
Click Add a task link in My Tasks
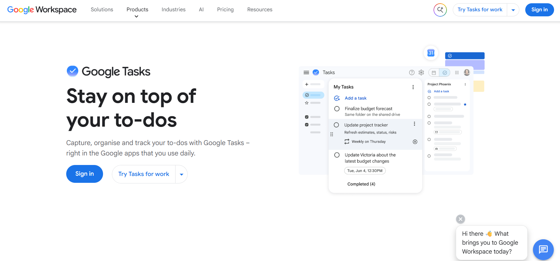coord(356,98)
